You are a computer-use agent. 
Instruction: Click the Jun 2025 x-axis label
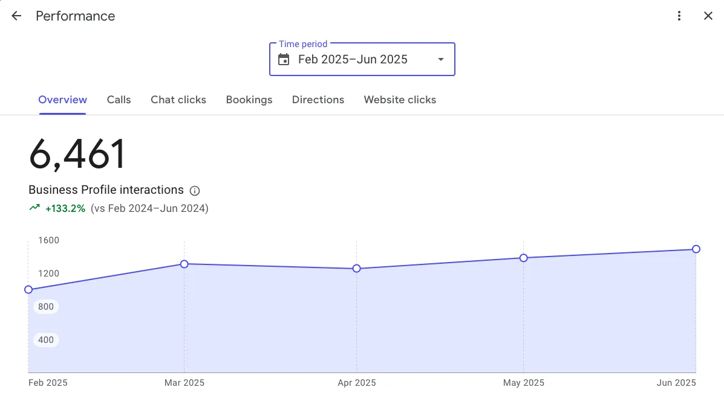click(x=676, y=383)
